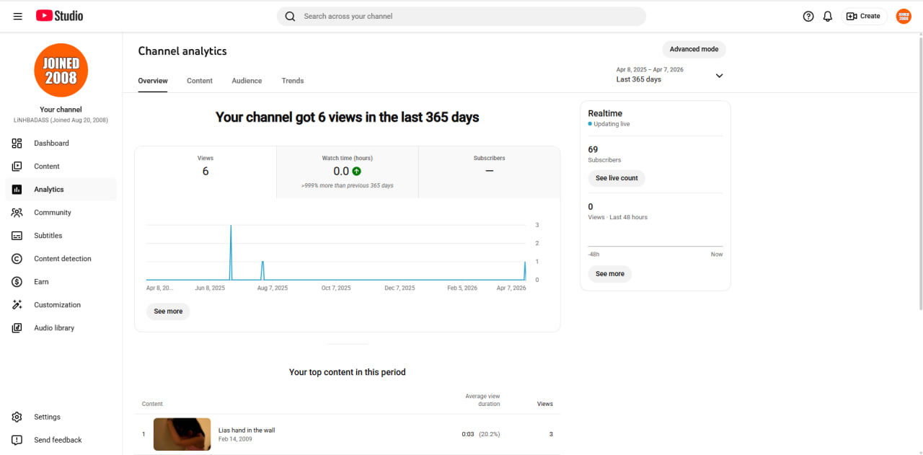
Task: Open Subtitles page from sidebar
Action: (x=61, y=236)
